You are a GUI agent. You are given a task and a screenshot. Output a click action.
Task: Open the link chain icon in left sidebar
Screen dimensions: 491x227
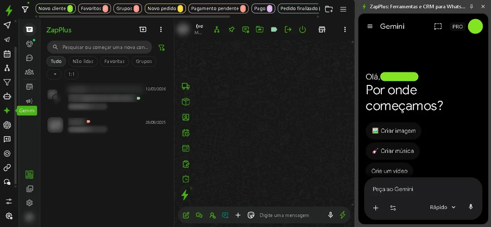(x=7, y=168)
